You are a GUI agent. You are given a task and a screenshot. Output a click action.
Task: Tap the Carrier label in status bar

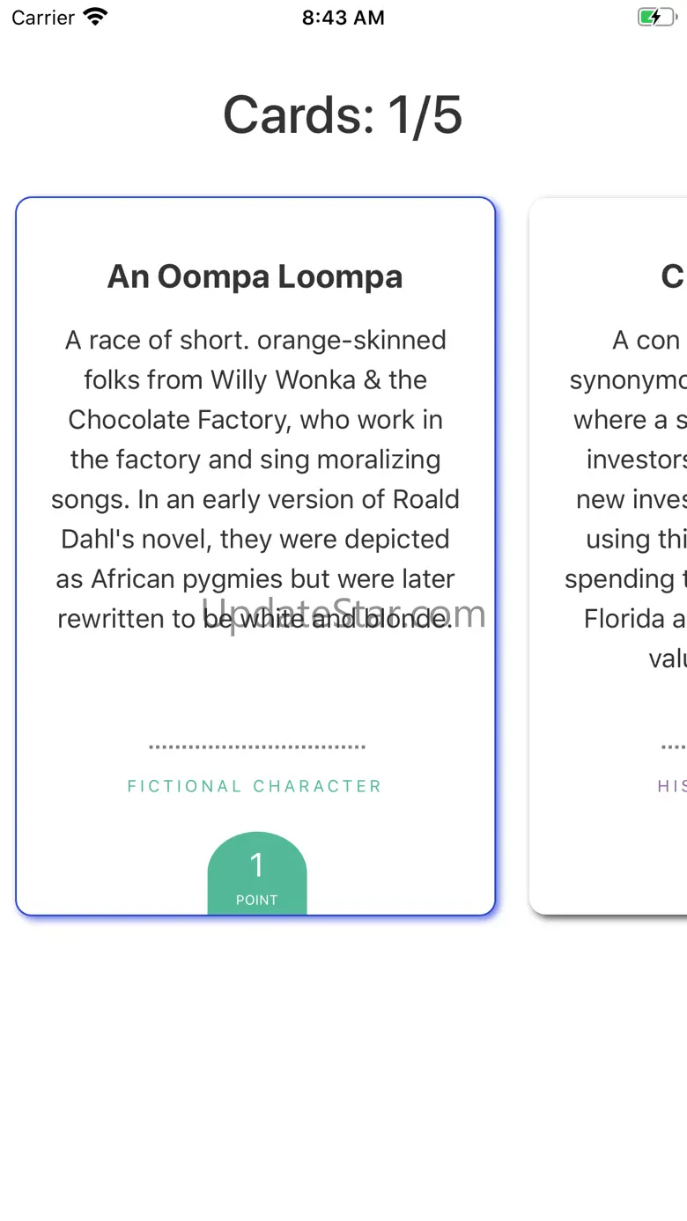point(42,18)
